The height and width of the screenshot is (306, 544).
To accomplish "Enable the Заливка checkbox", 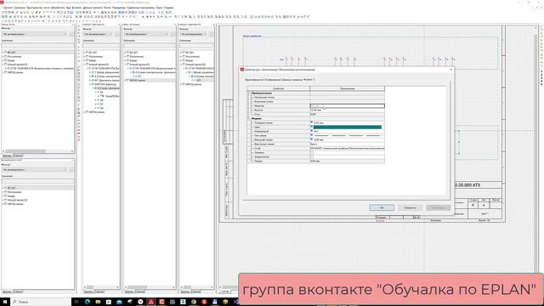I will point(312,152).
